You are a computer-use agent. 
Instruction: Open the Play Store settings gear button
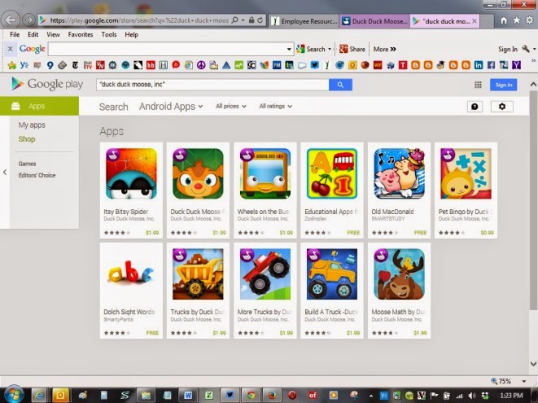(502, 107)
